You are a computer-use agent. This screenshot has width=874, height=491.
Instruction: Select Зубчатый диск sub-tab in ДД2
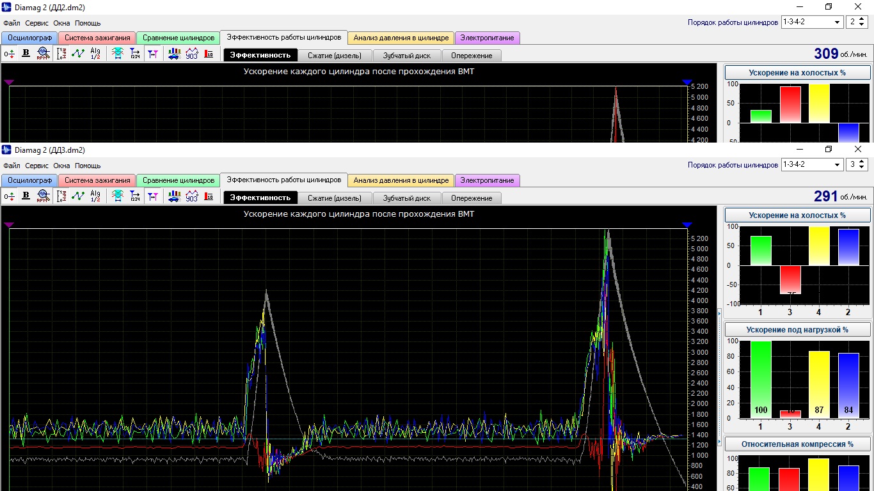coord(407,55)
